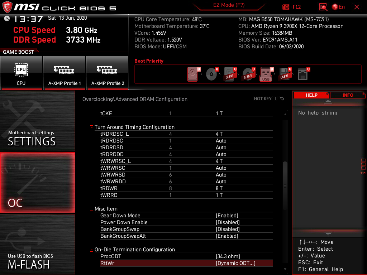This screenshot has height=275, width=367.
Task: Click the GAME BOOST header label
Action: click(x=18, y=52)
